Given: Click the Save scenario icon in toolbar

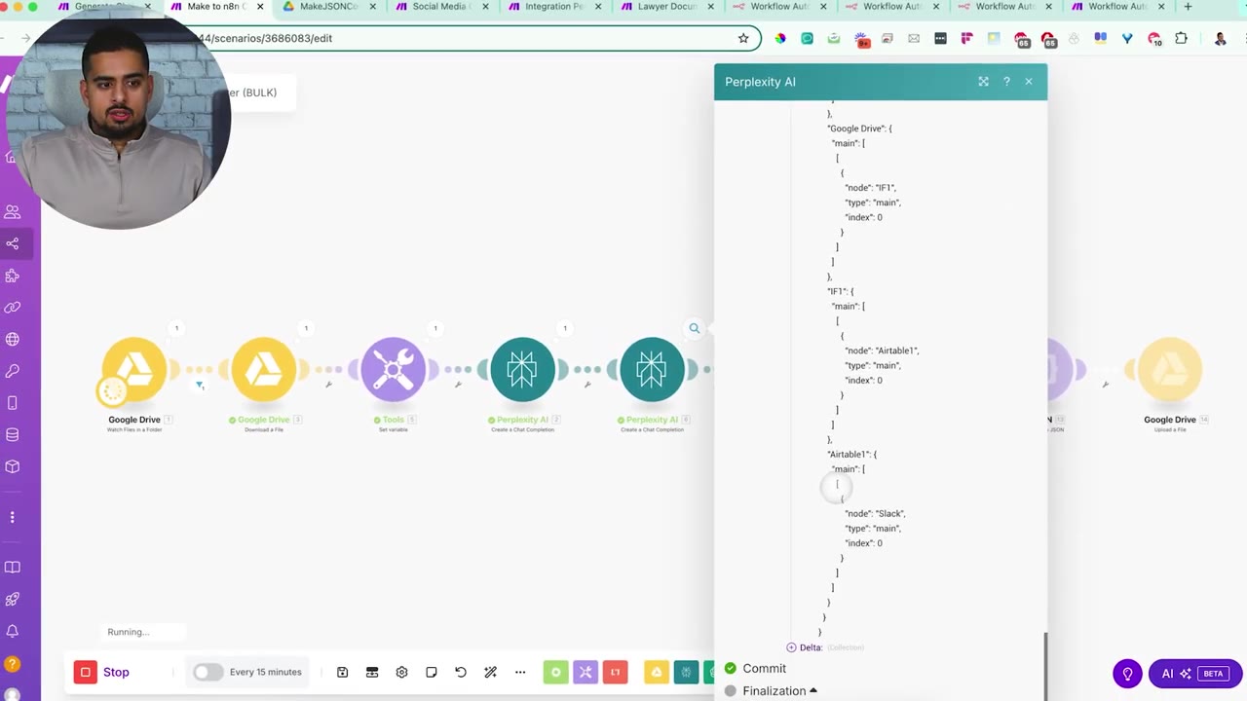Looking at the screenshot, I should (343, 672).
